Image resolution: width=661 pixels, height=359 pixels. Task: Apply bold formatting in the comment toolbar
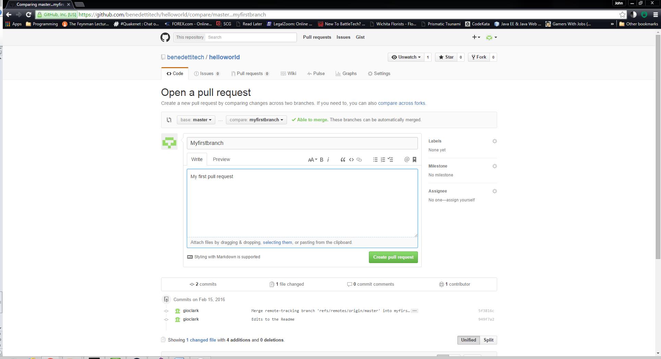point(322,160)
